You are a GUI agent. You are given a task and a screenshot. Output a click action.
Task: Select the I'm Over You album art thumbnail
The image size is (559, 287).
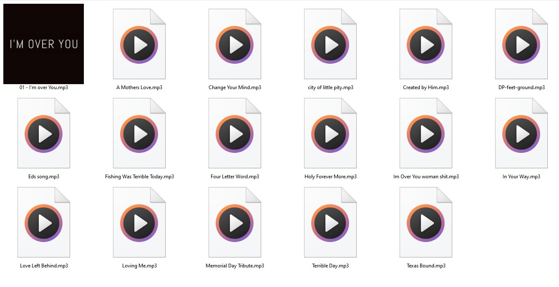(x=43, y=44)
